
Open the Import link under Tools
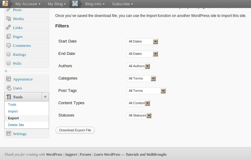click(13, 111)
